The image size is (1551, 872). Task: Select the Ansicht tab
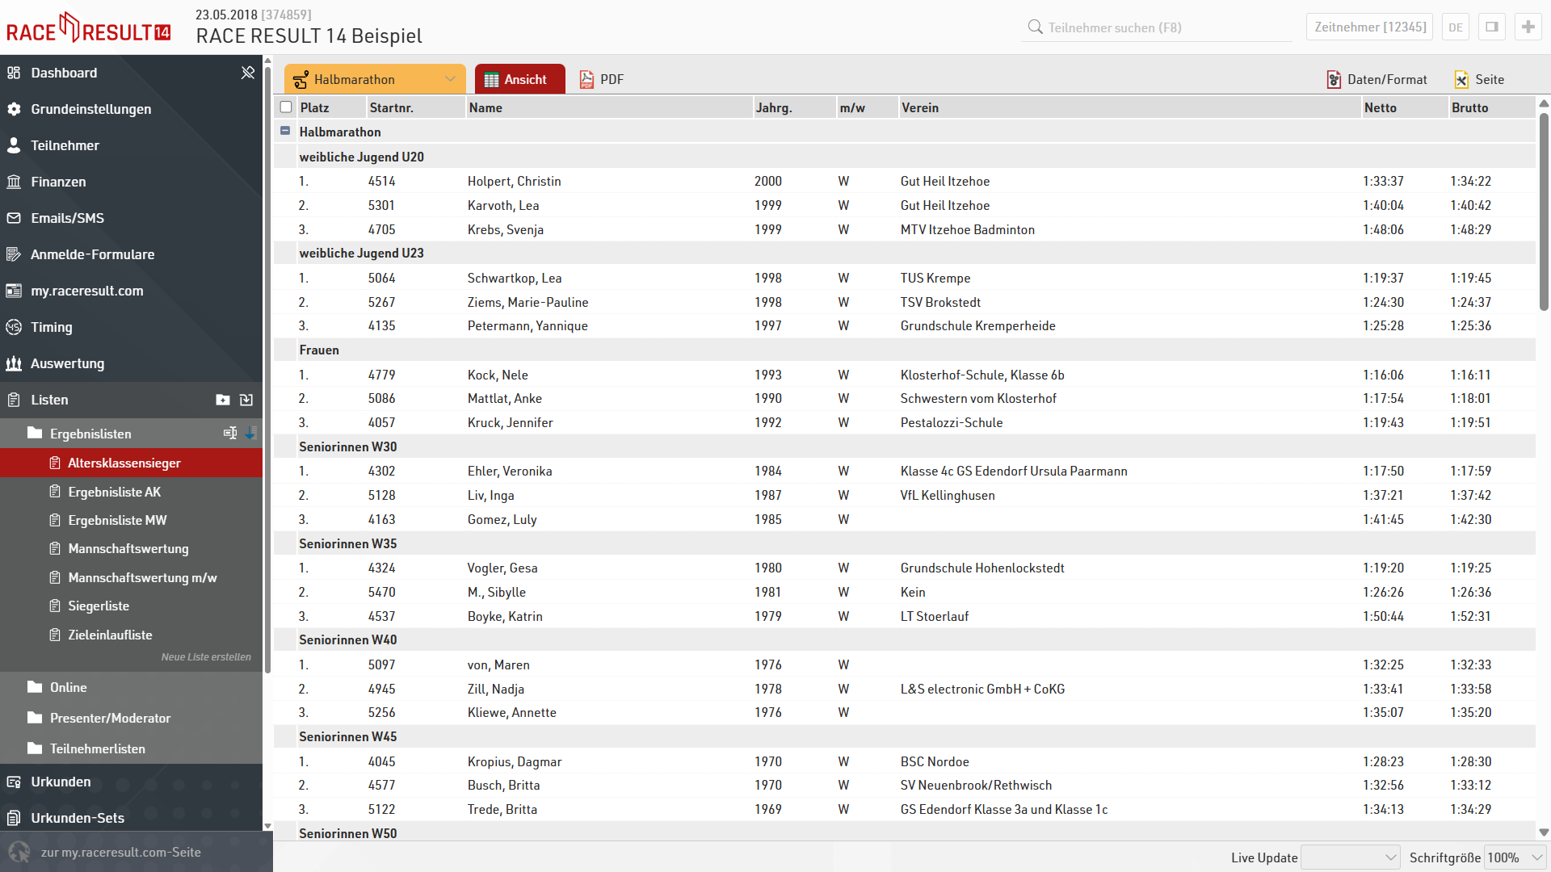pyautogui.click(x=519, y=79)
